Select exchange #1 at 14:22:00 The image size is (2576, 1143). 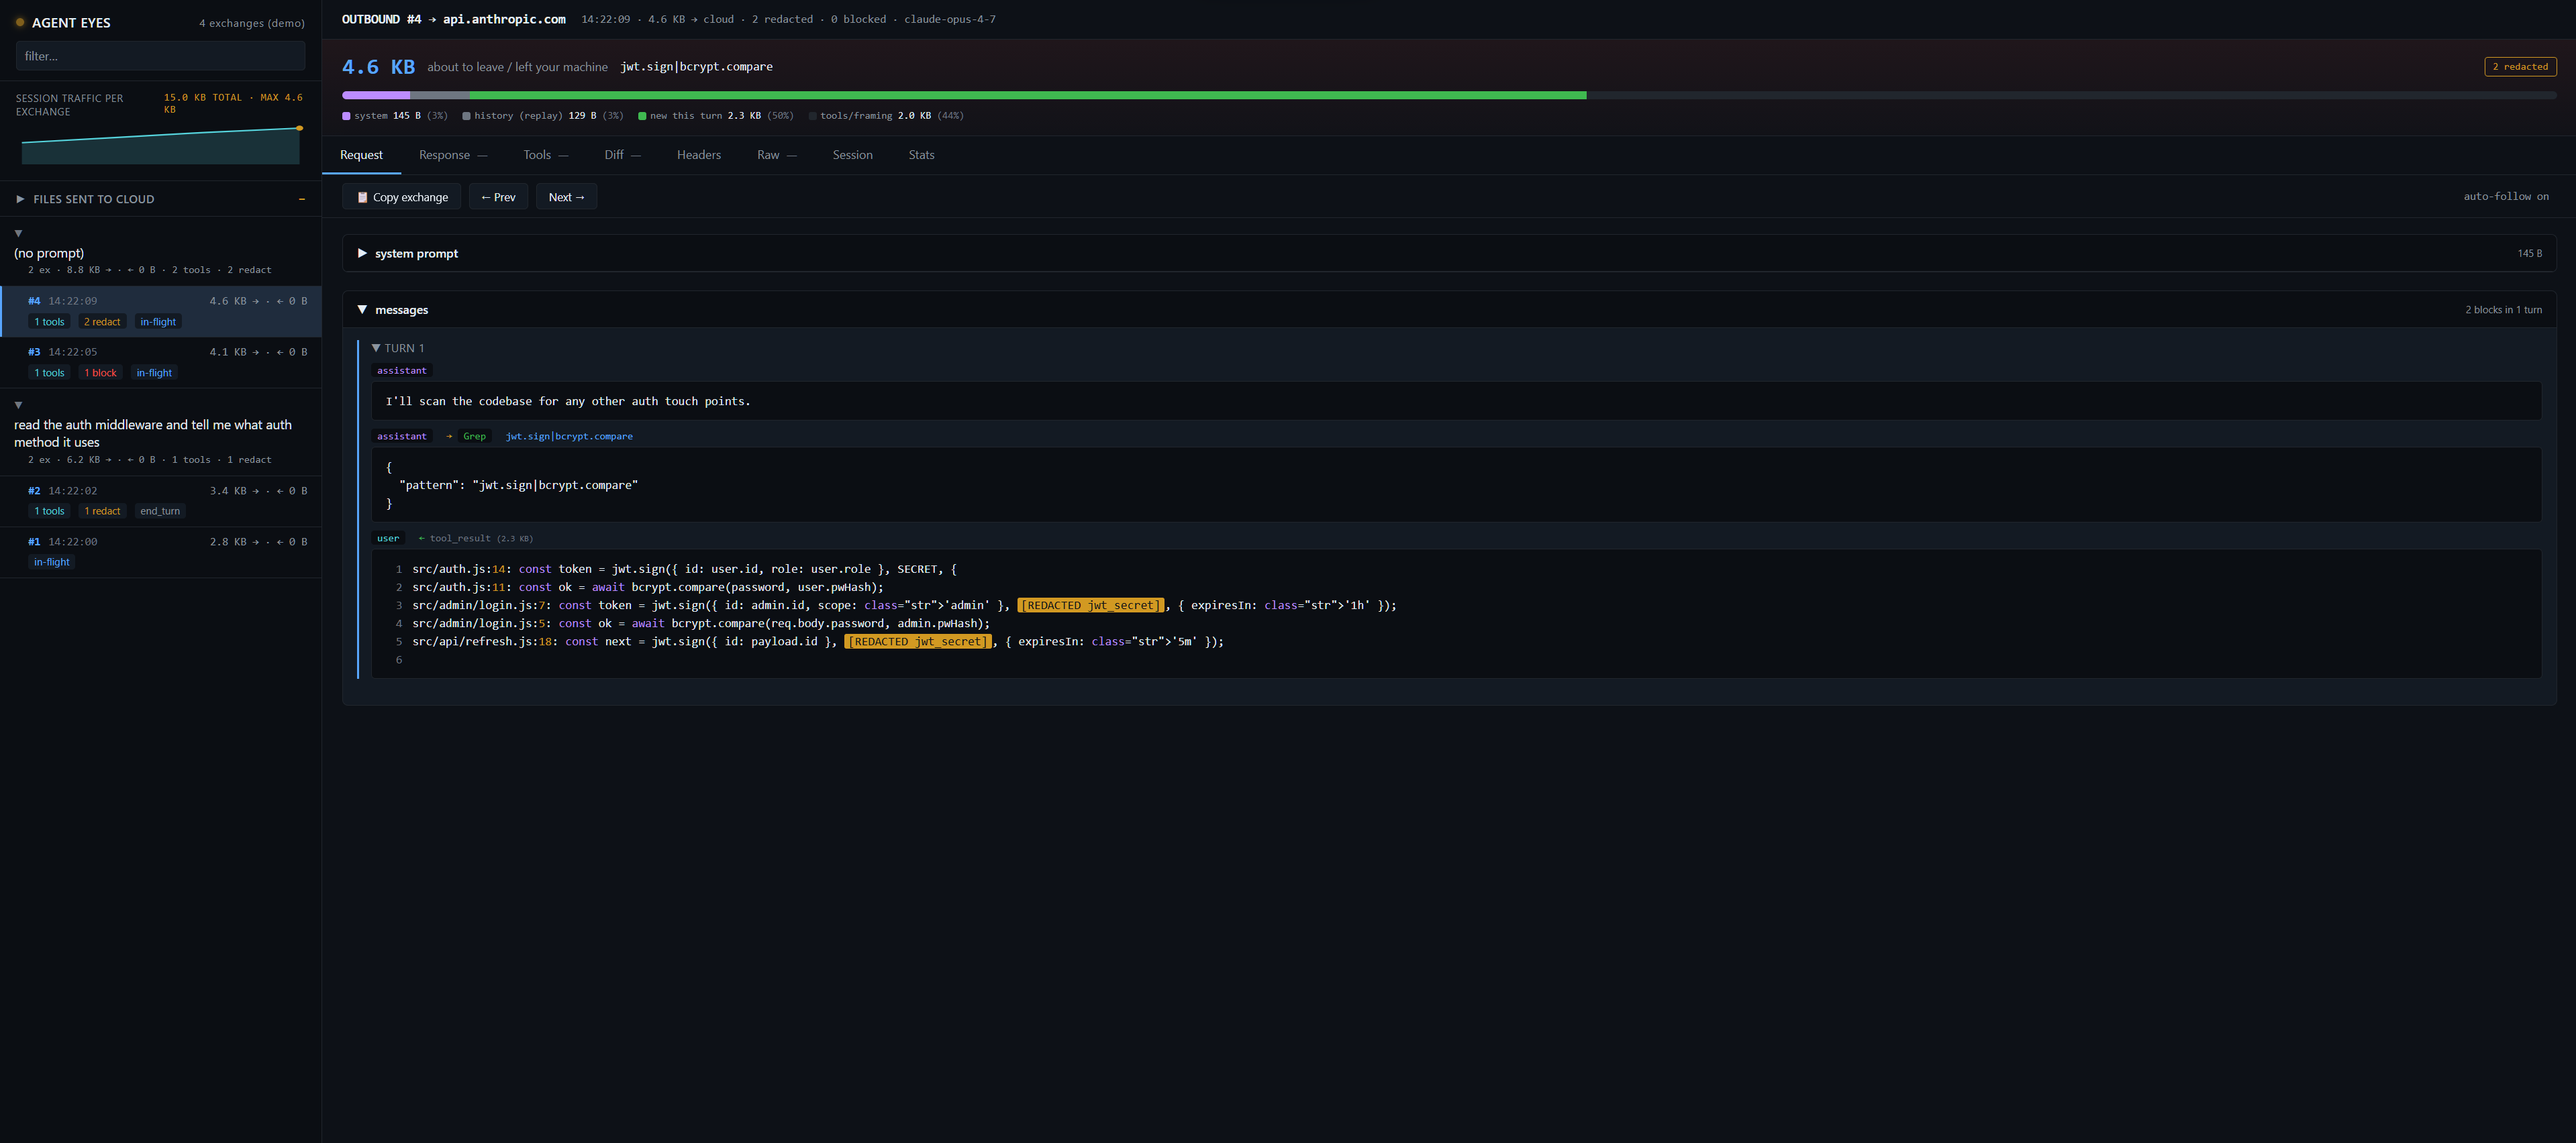tap(161, 551)
